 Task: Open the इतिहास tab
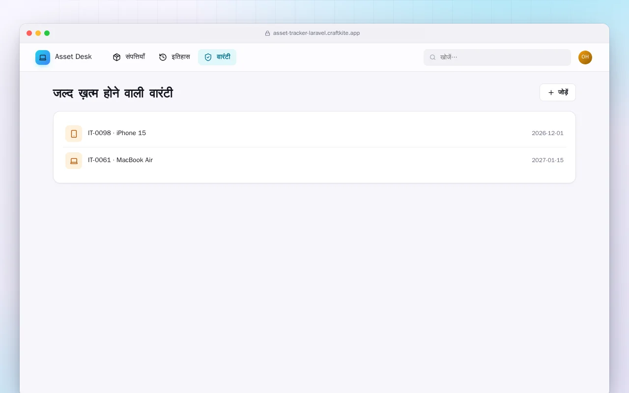[x=174, y=57]
